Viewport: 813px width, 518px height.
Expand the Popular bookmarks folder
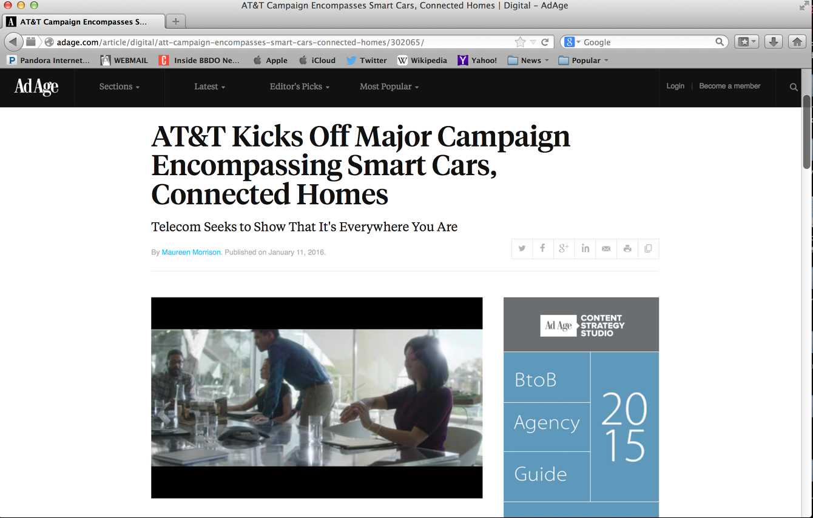(x=583, y=60)
